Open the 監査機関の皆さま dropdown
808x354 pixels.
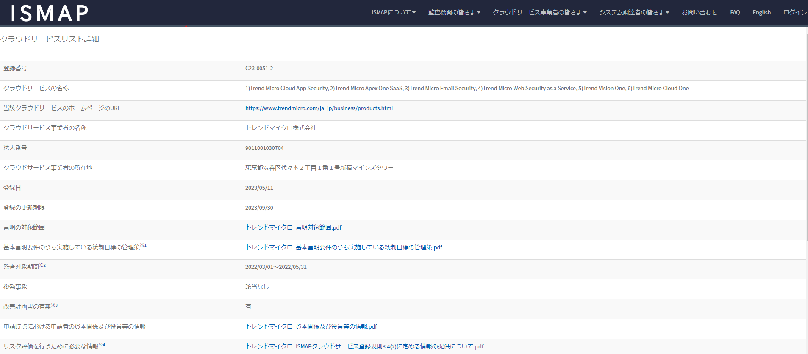click(454, 12)
